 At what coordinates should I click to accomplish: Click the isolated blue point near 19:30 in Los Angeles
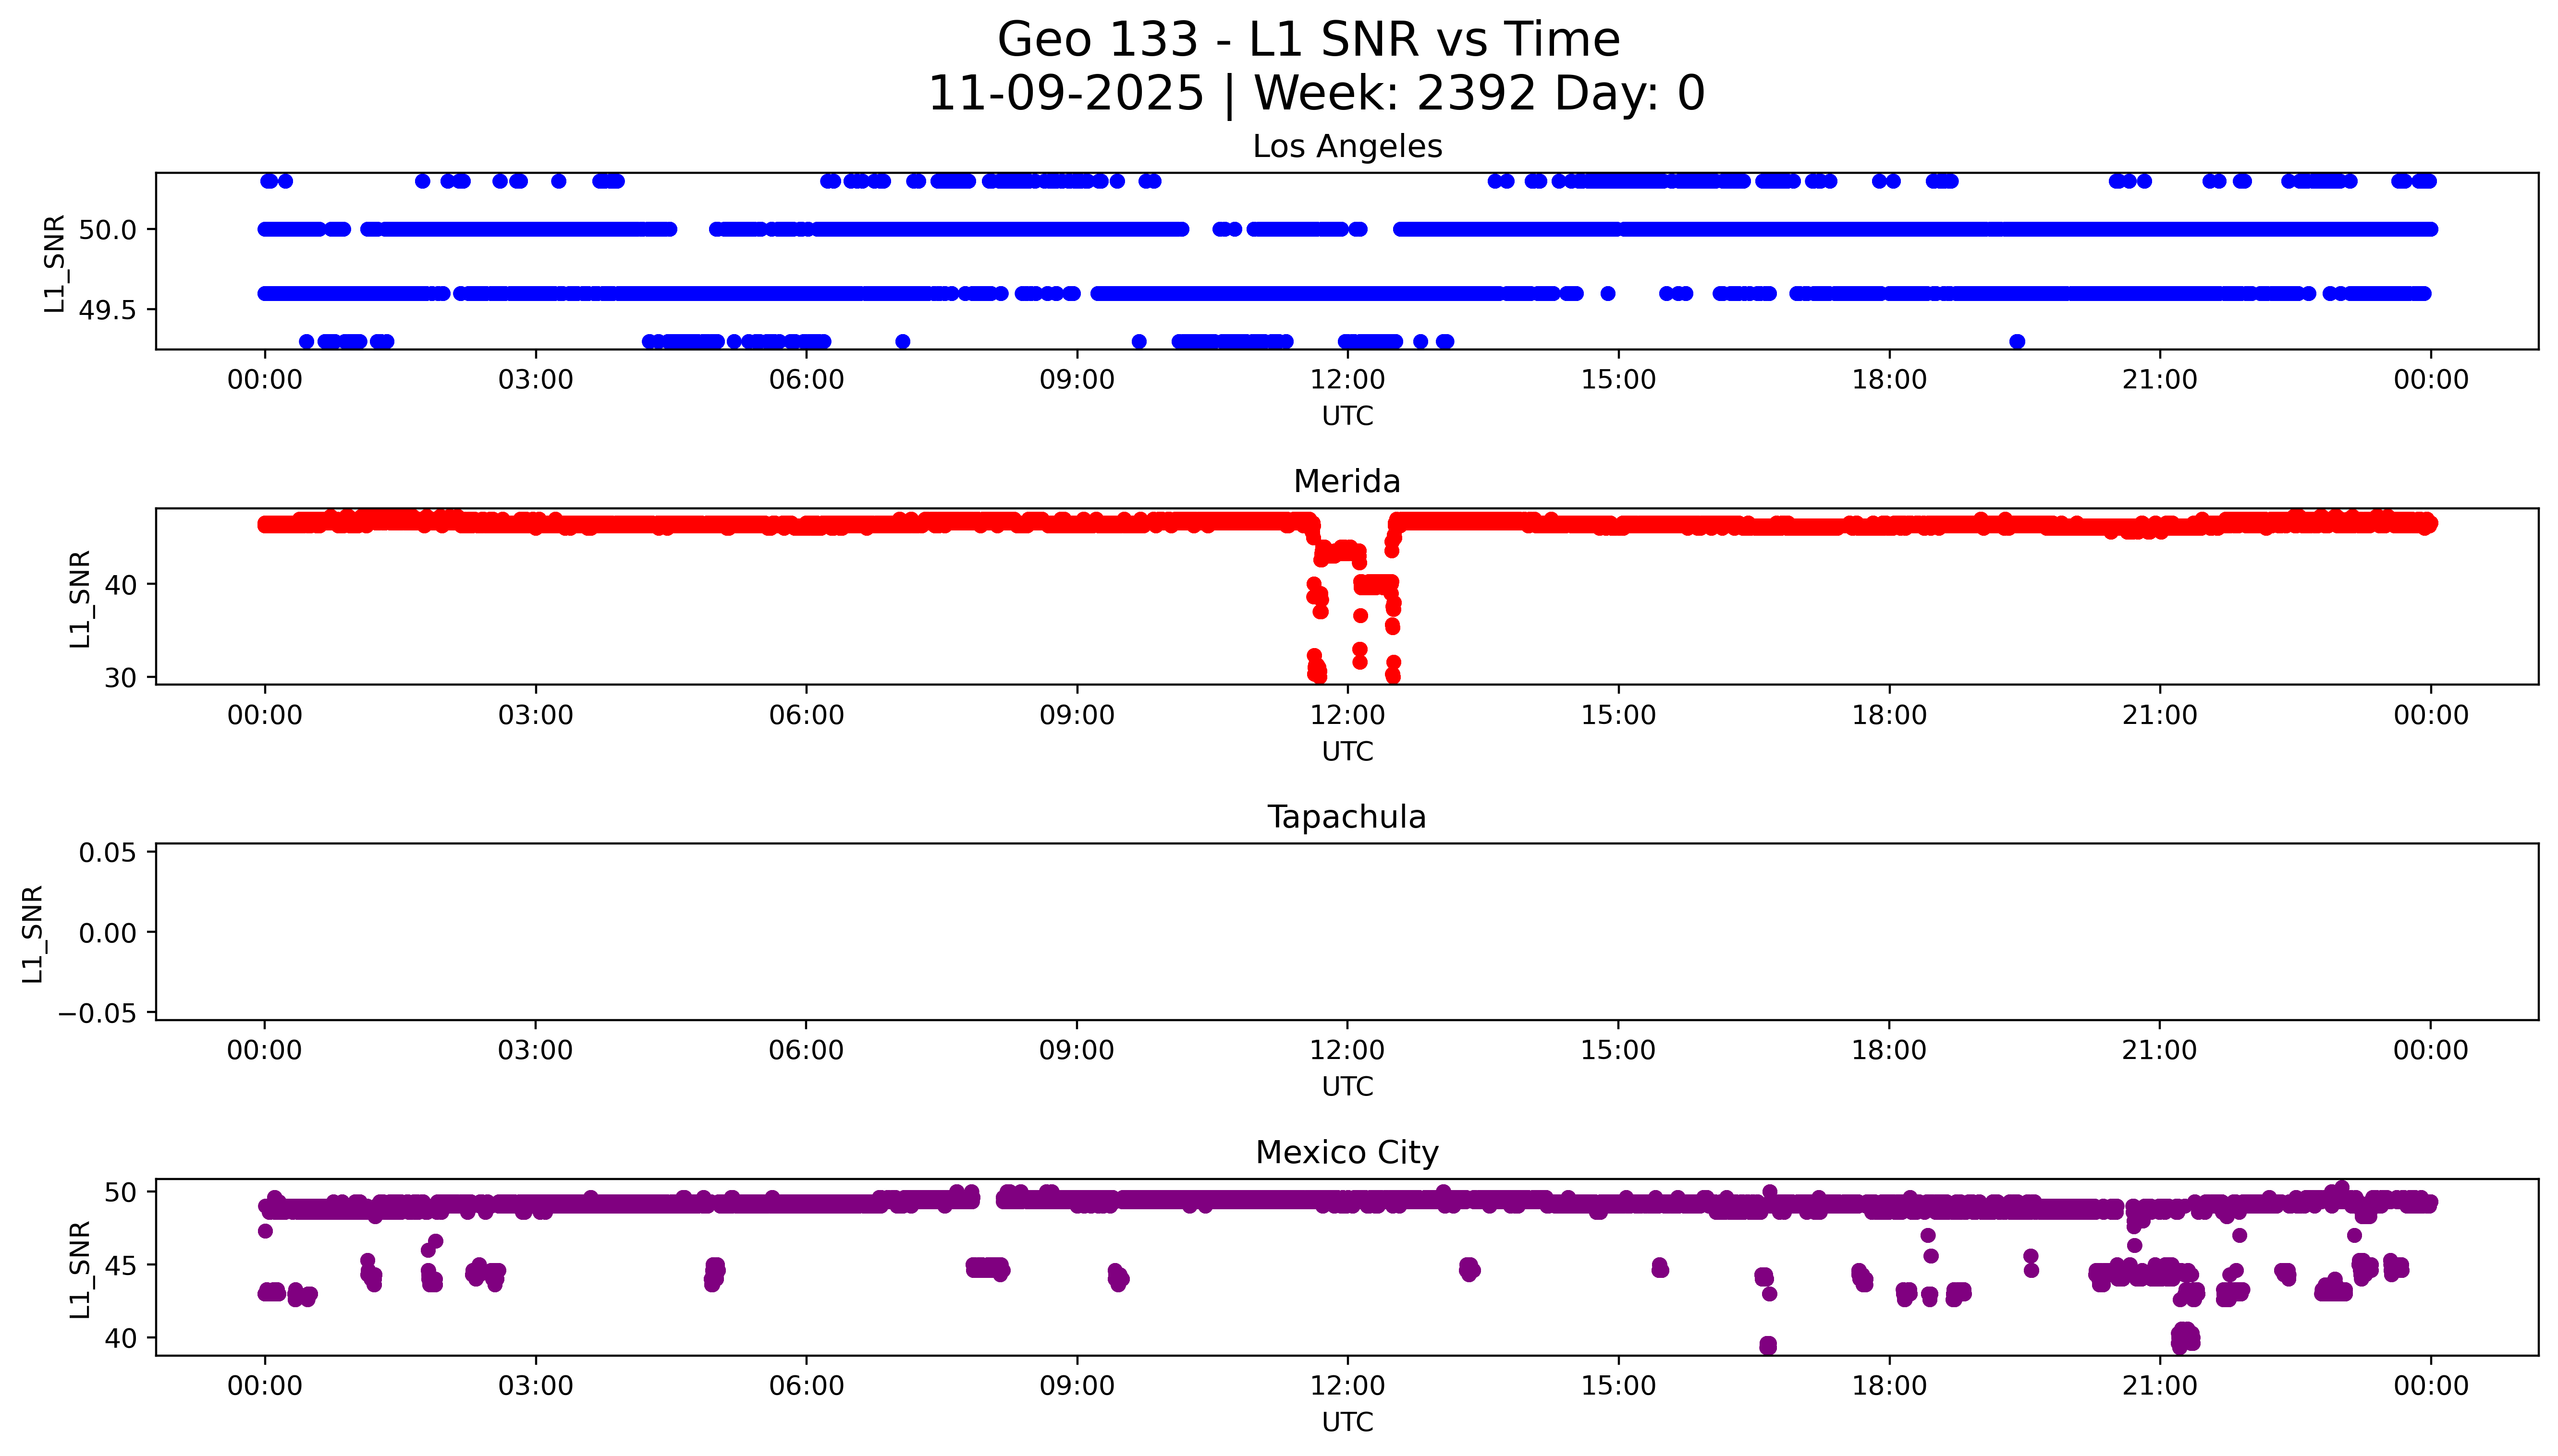[2017, 342]
